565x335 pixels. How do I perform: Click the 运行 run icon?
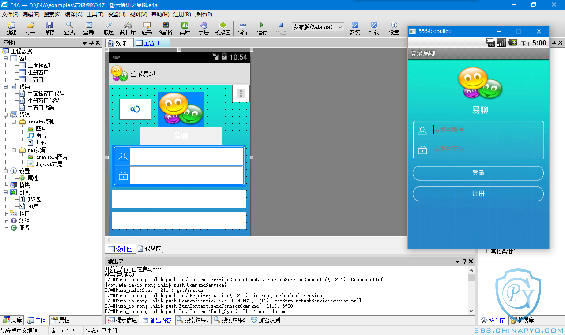click(x=262, y=28)
